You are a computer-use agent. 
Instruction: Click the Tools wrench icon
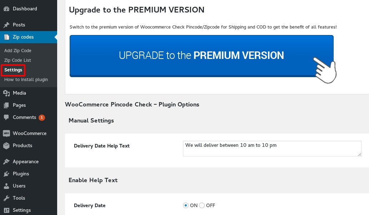6,198
